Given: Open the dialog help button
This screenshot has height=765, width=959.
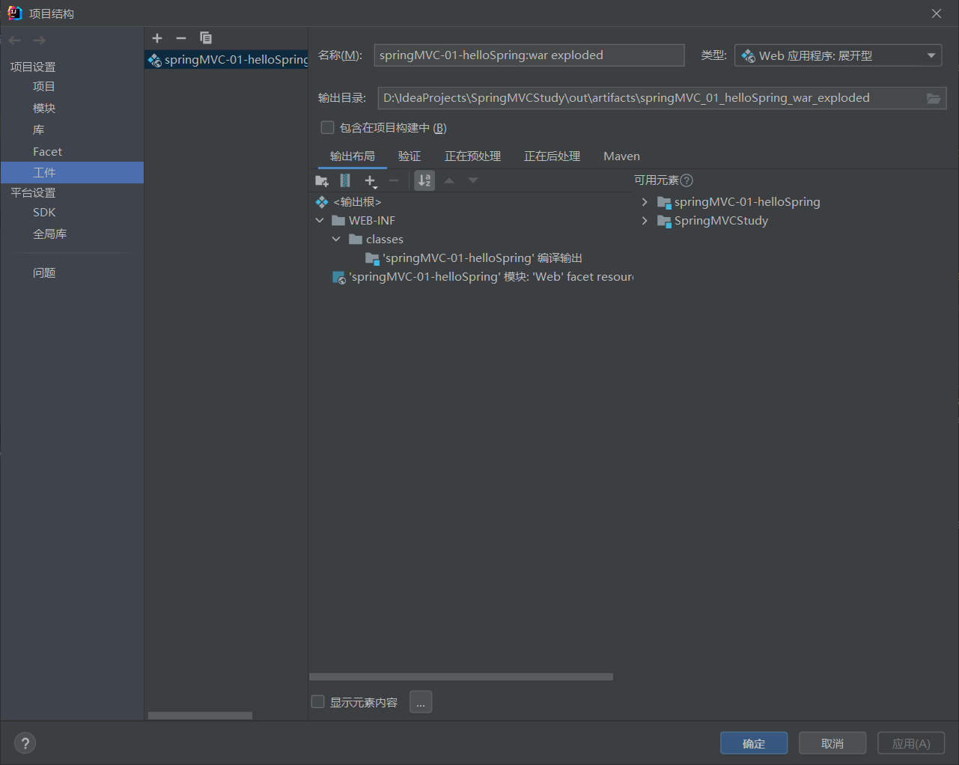Looking at the screenshot, I should pyautogui.click(x=25, y=743).
